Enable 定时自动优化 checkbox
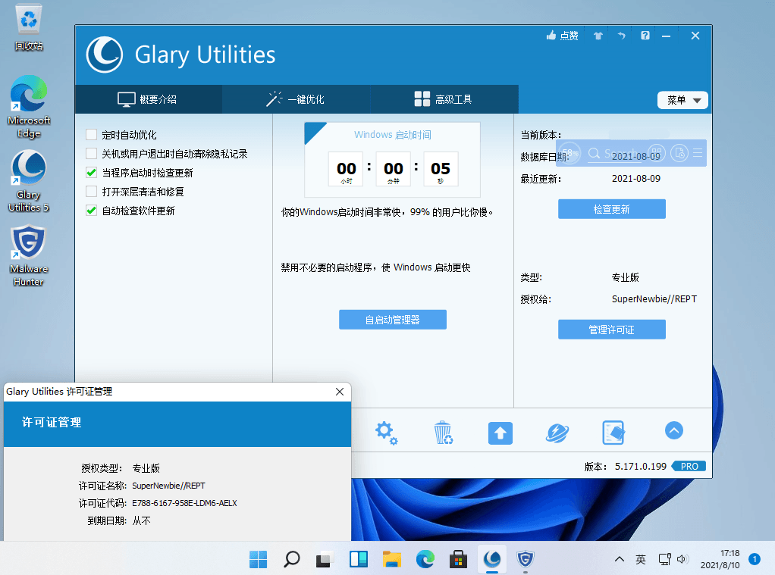Viewport: 775px width, 575px height. tap(92, 134)
